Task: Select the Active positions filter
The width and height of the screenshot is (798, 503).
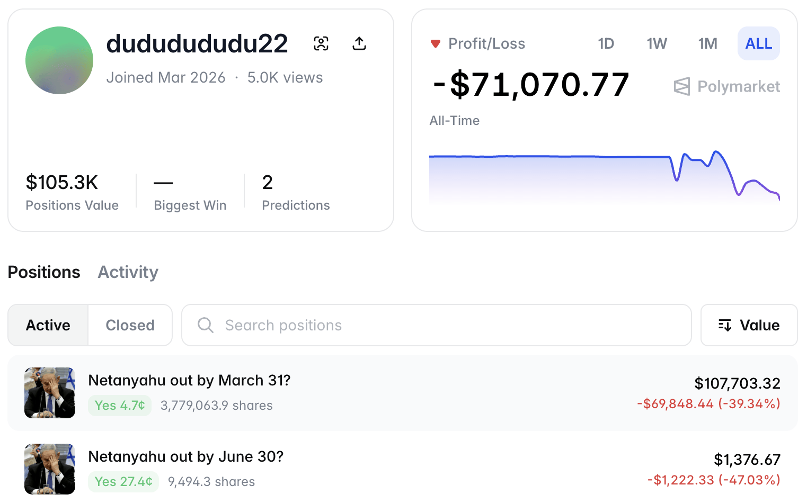Action: point(47,325)
